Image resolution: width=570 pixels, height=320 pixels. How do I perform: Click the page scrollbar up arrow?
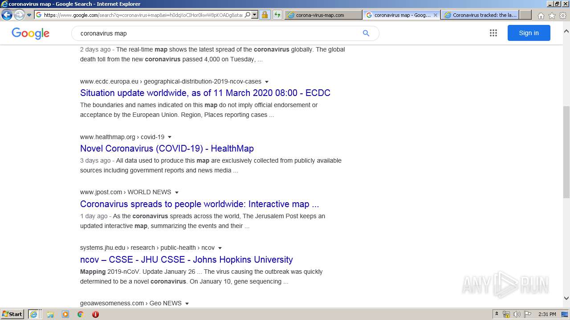[x=566, y=31]
